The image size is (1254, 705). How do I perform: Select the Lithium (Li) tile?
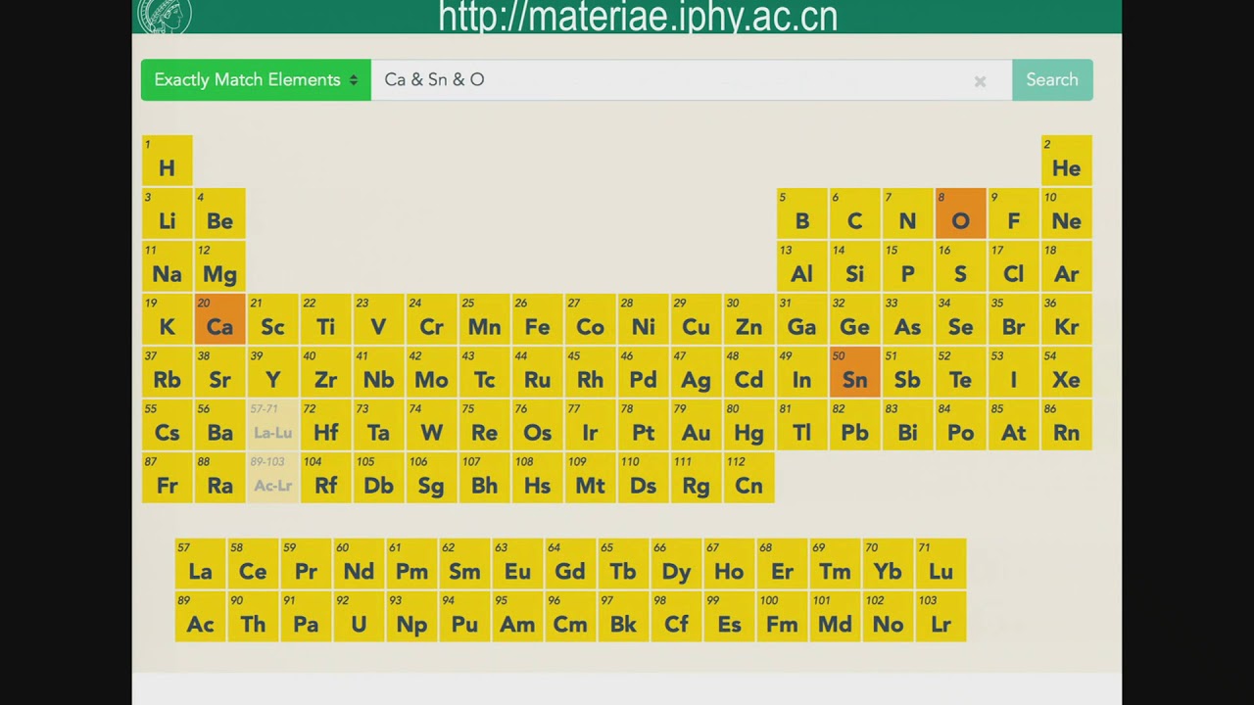(168, 213)
